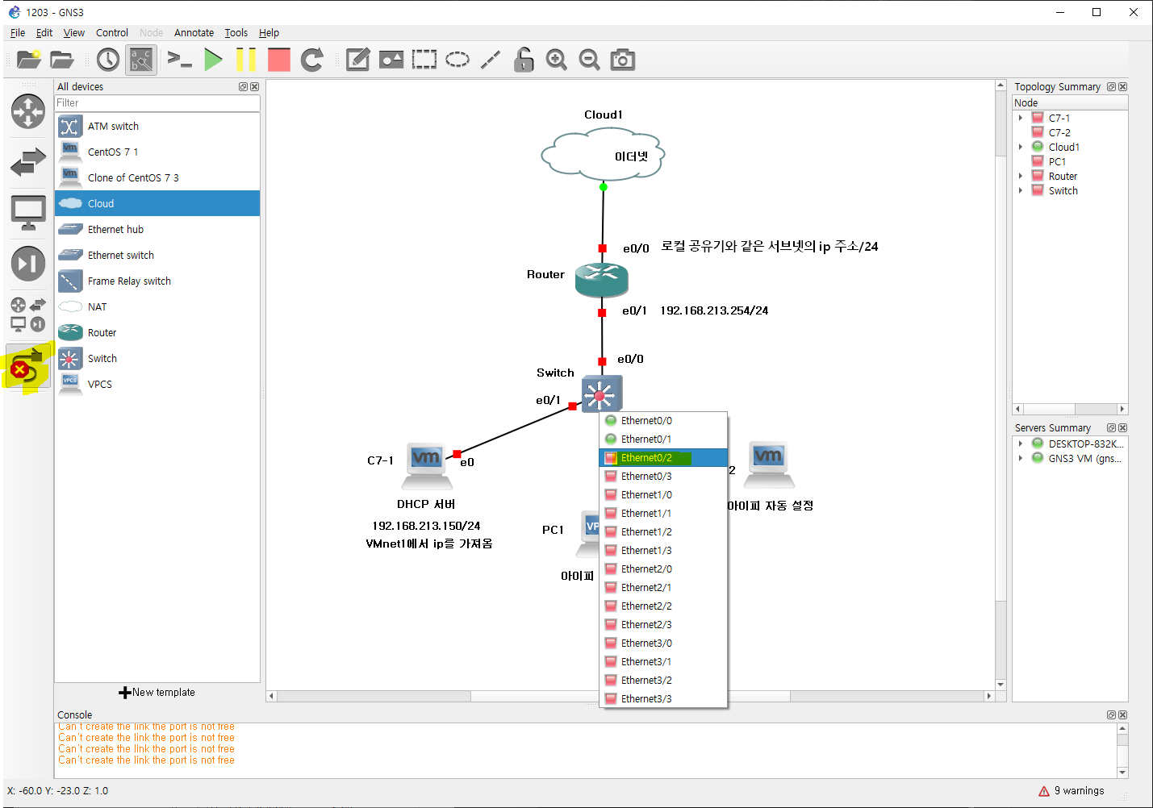Click the Zoom in magnifier icon

(557, 60)
